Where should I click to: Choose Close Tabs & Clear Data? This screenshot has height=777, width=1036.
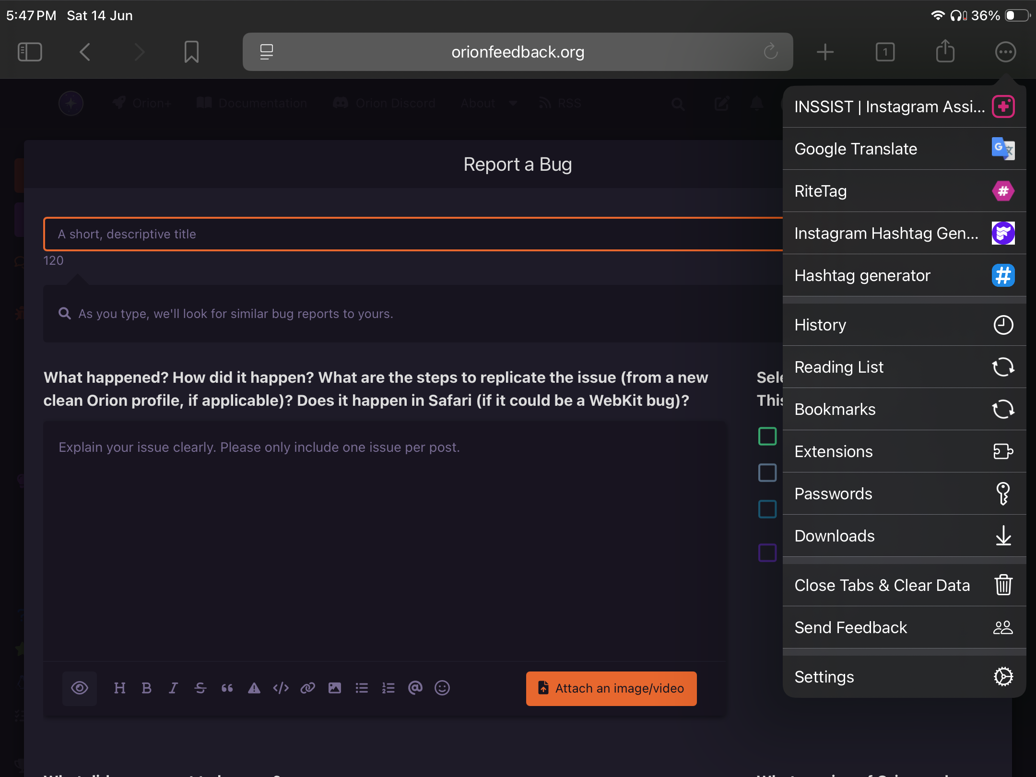click(904, 585)
